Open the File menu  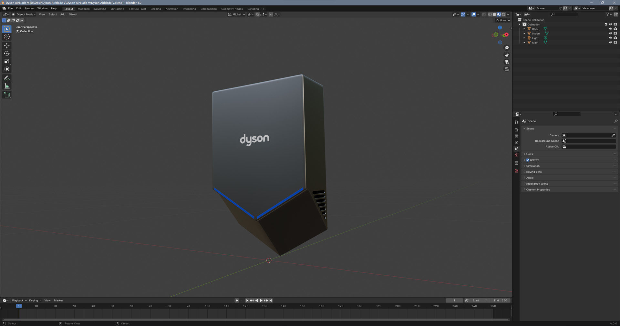(x=10, y=8)
